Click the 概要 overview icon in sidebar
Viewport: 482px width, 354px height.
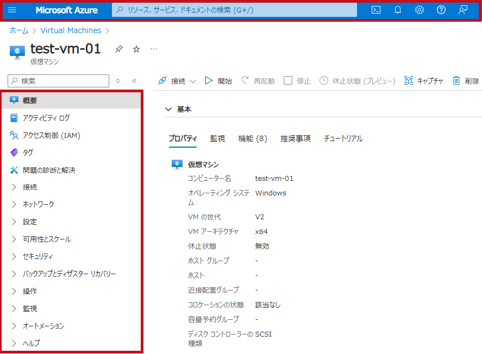pyautogui.click(x=14, y=100)
